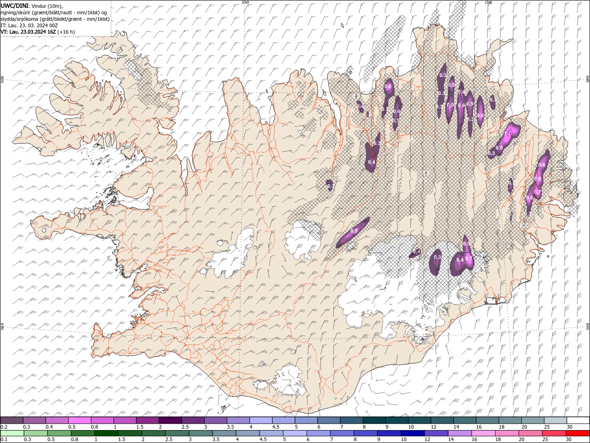Click the UWC/DINI title text

[x=14, y=5]
